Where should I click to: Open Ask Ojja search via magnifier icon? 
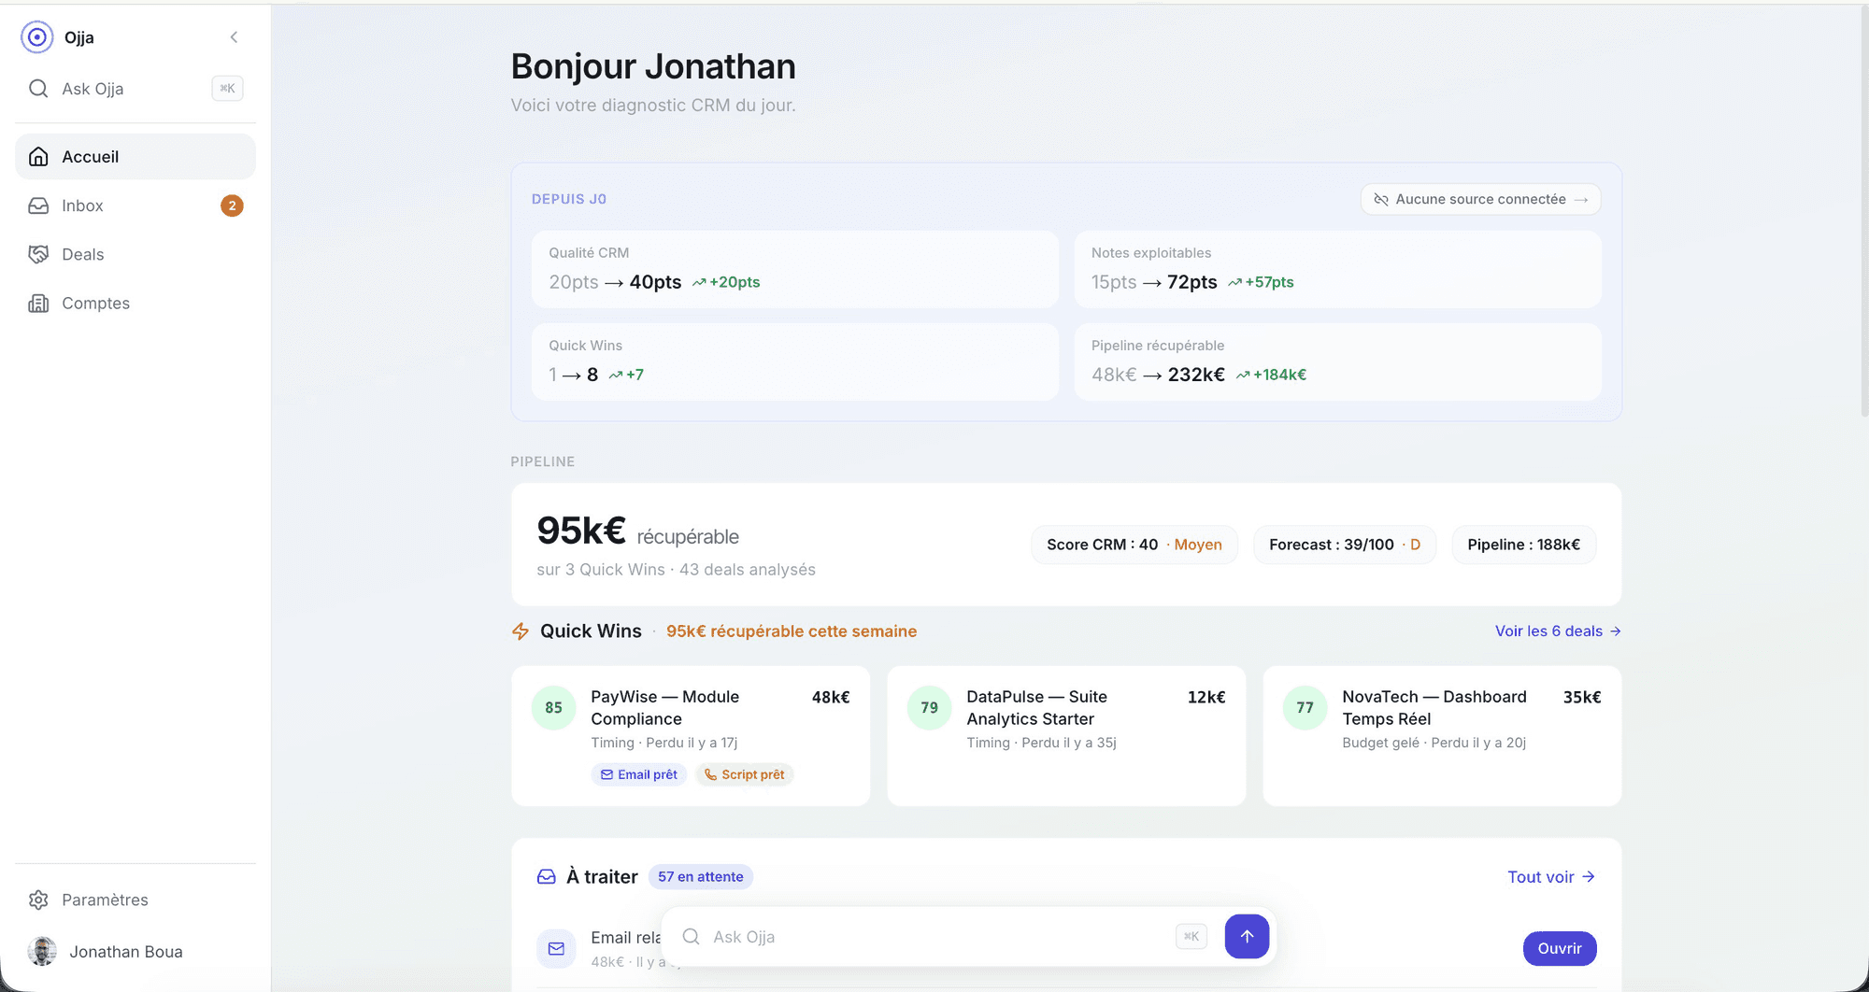(x=38, y=88)
